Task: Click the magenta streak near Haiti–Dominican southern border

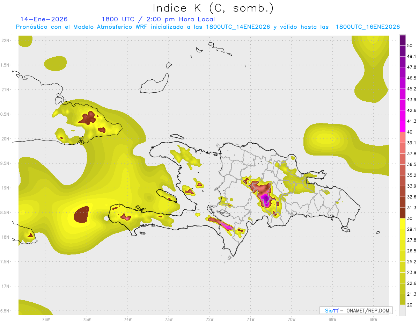Action: click(227, 226)
